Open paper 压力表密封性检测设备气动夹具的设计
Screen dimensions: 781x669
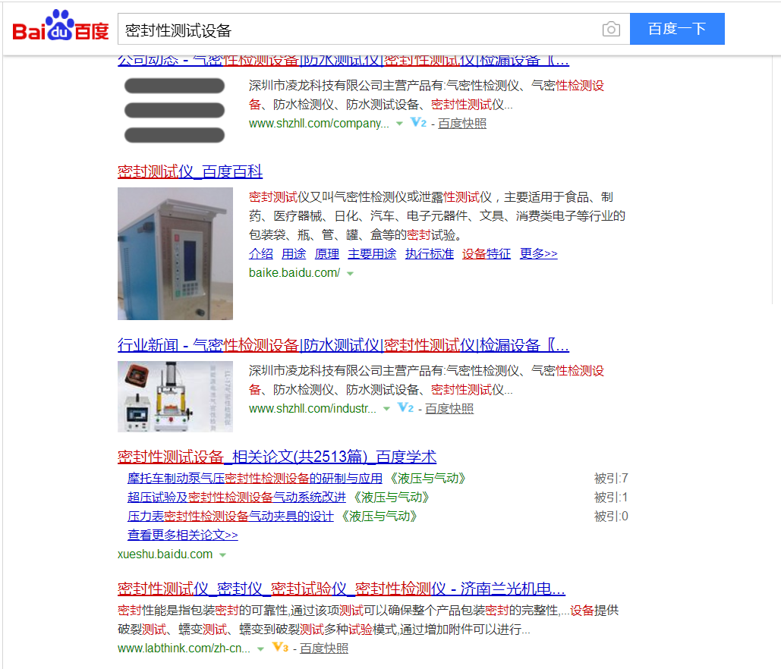[x=231, y=517]
